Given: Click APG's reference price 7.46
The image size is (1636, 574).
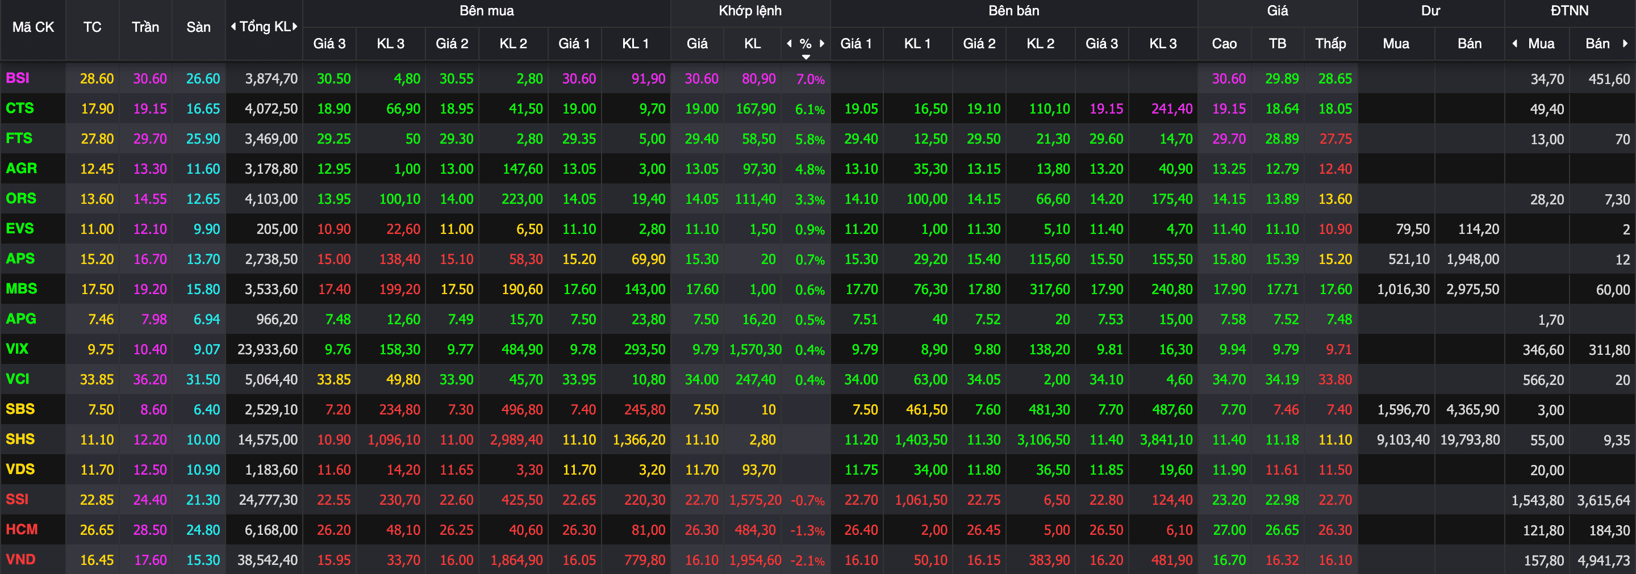Looking at the screenshot, I should pos(101,320).
